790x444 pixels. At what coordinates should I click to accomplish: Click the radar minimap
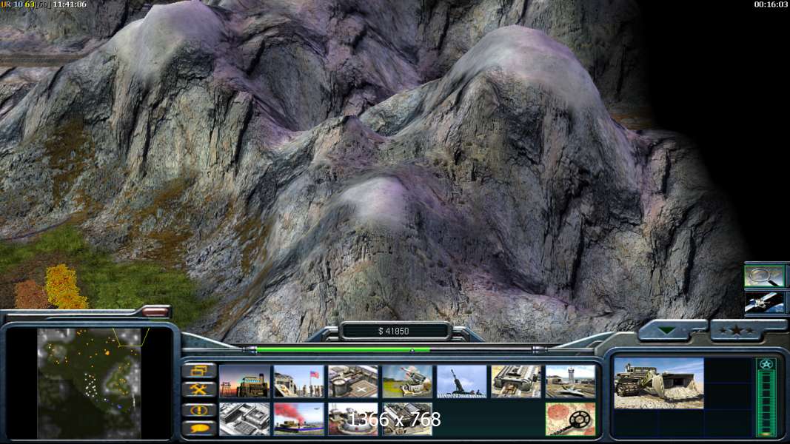tap(89, 383)
